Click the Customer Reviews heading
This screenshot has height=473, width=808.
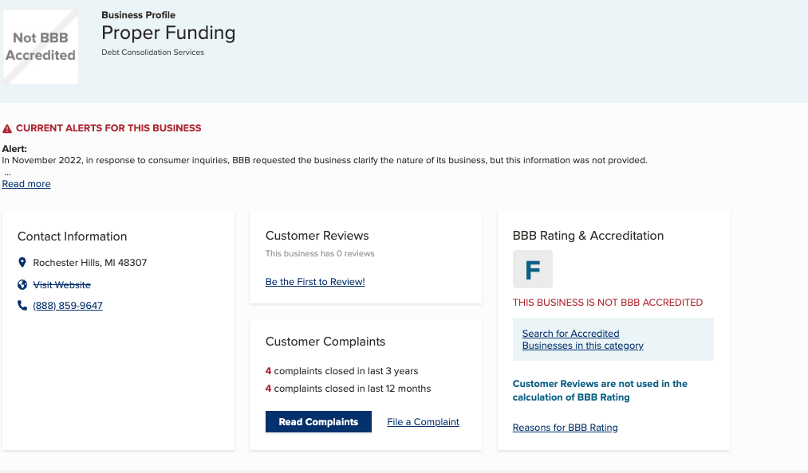click(x=317, y=236)
